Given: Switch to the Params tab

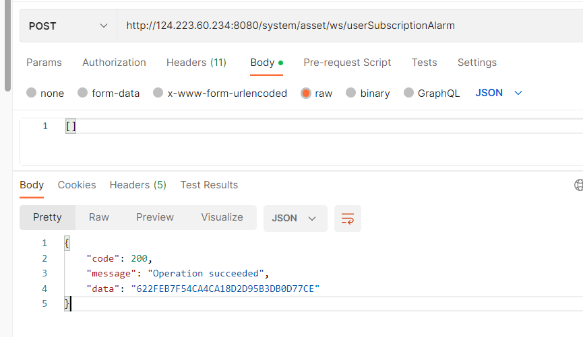Looking at the screenshot, I should [x=44, y=63].
